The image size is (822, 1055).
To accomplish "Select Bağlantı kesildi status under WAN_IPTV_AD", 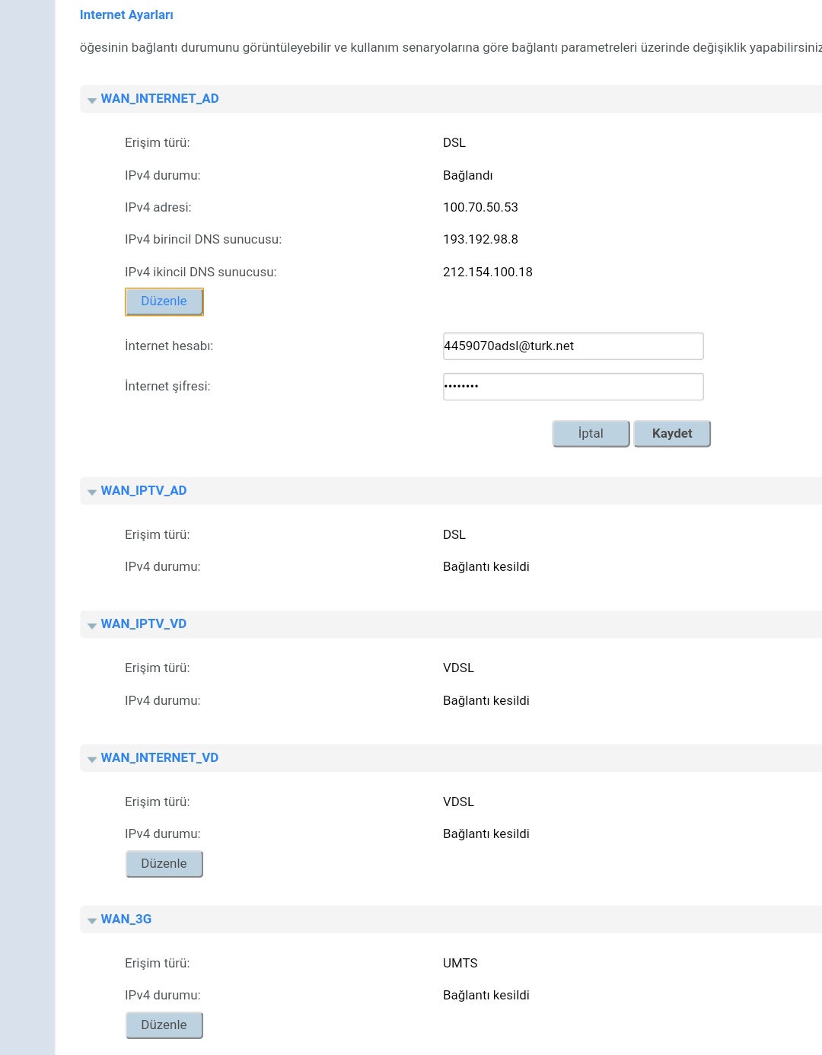I will pyautogui.click(x=486, y=566).
